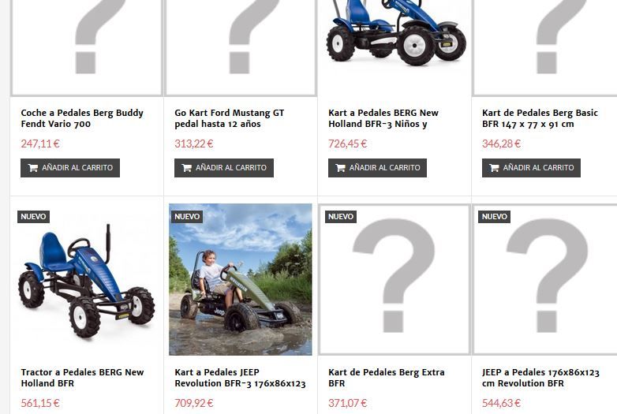Screen dimensions: 617x414
Task: View the blue New Holland tractor product image
Action: pyautogui.click(x=87, y=279)
